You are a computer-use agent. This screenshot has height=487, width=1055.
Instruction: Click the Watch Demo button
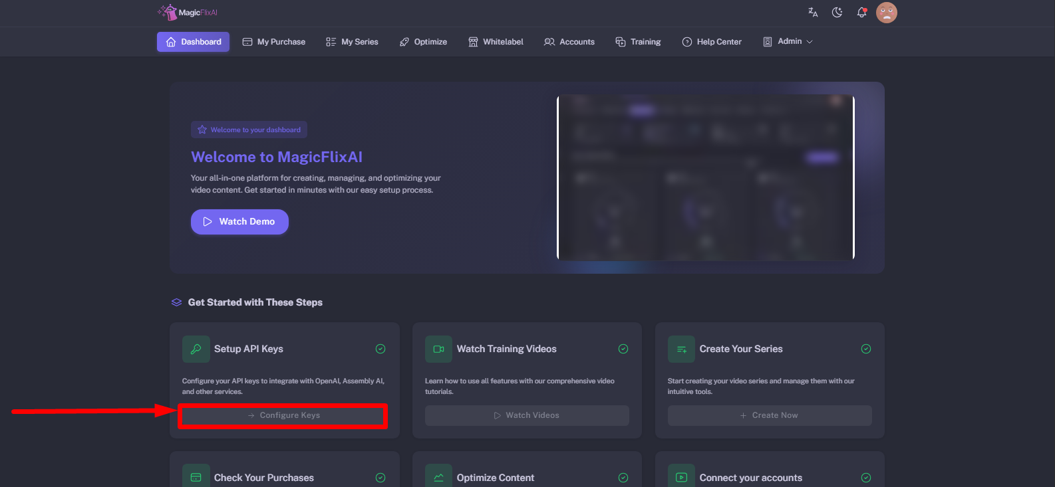239,222
